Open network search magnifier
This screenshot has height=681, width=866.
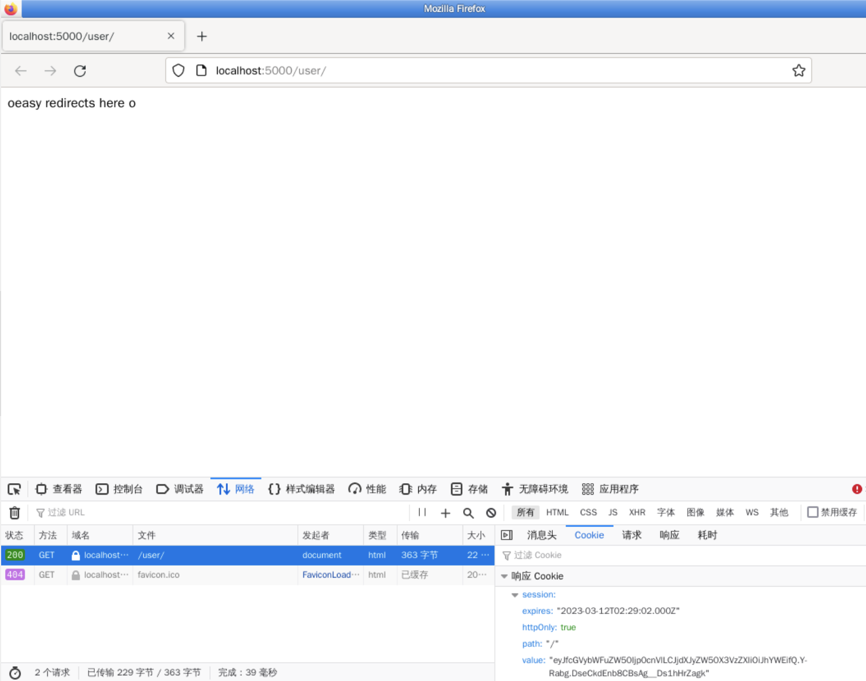point(468,513)
